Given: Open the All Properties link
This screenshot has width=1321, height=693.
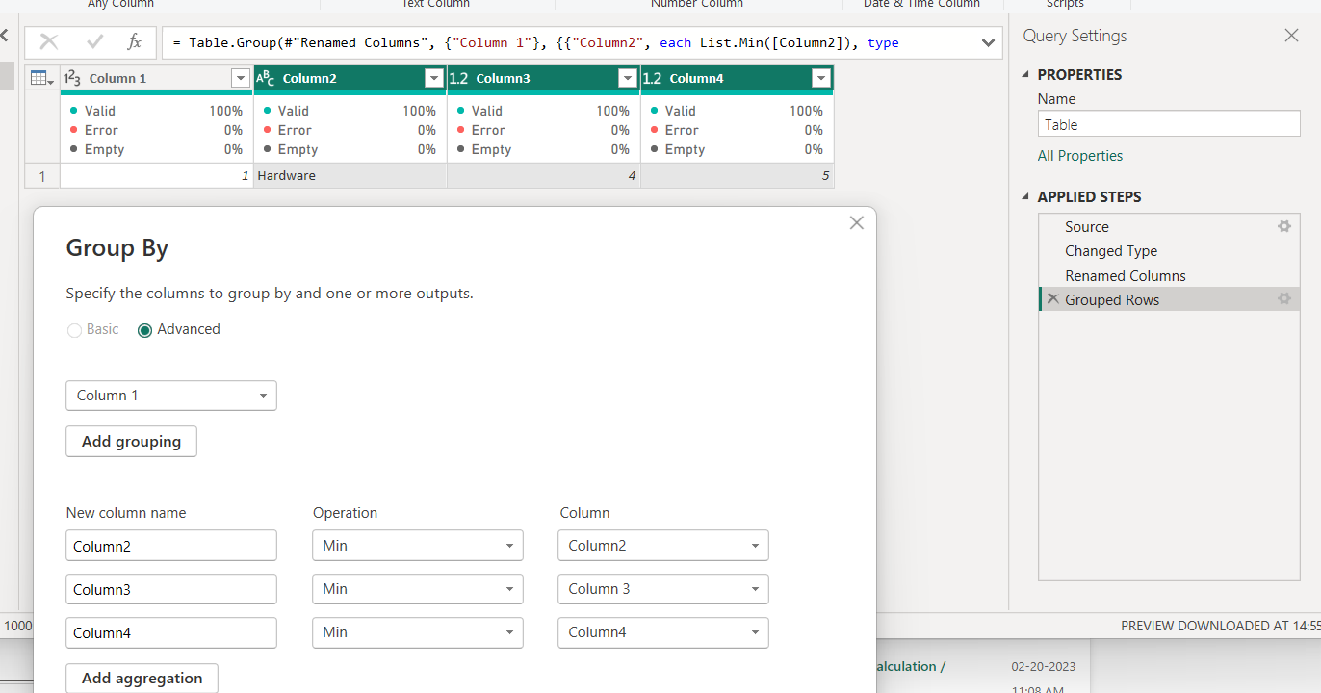Looking at the screenshot, I should pyautogui.click(x=1080, y=156).
